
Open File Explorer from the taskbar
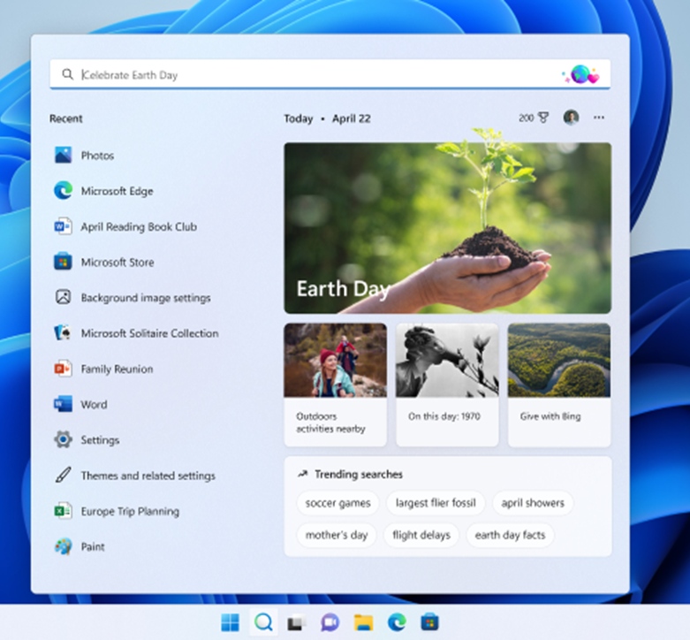[x=363, y=622]
